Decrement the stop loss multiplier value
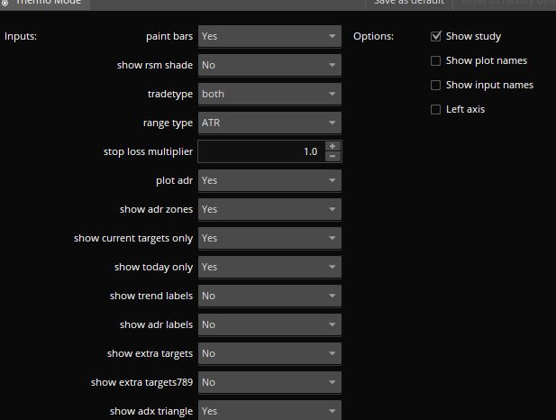The image size is (556, 420). coord(333,157)
